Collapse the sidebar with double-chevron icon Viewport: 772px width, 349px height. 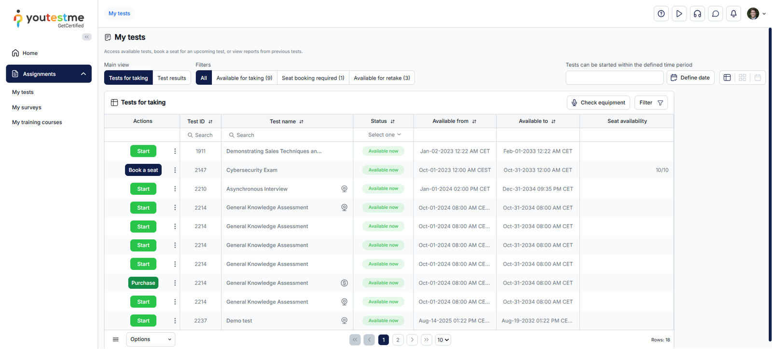[x=87, y=37]
